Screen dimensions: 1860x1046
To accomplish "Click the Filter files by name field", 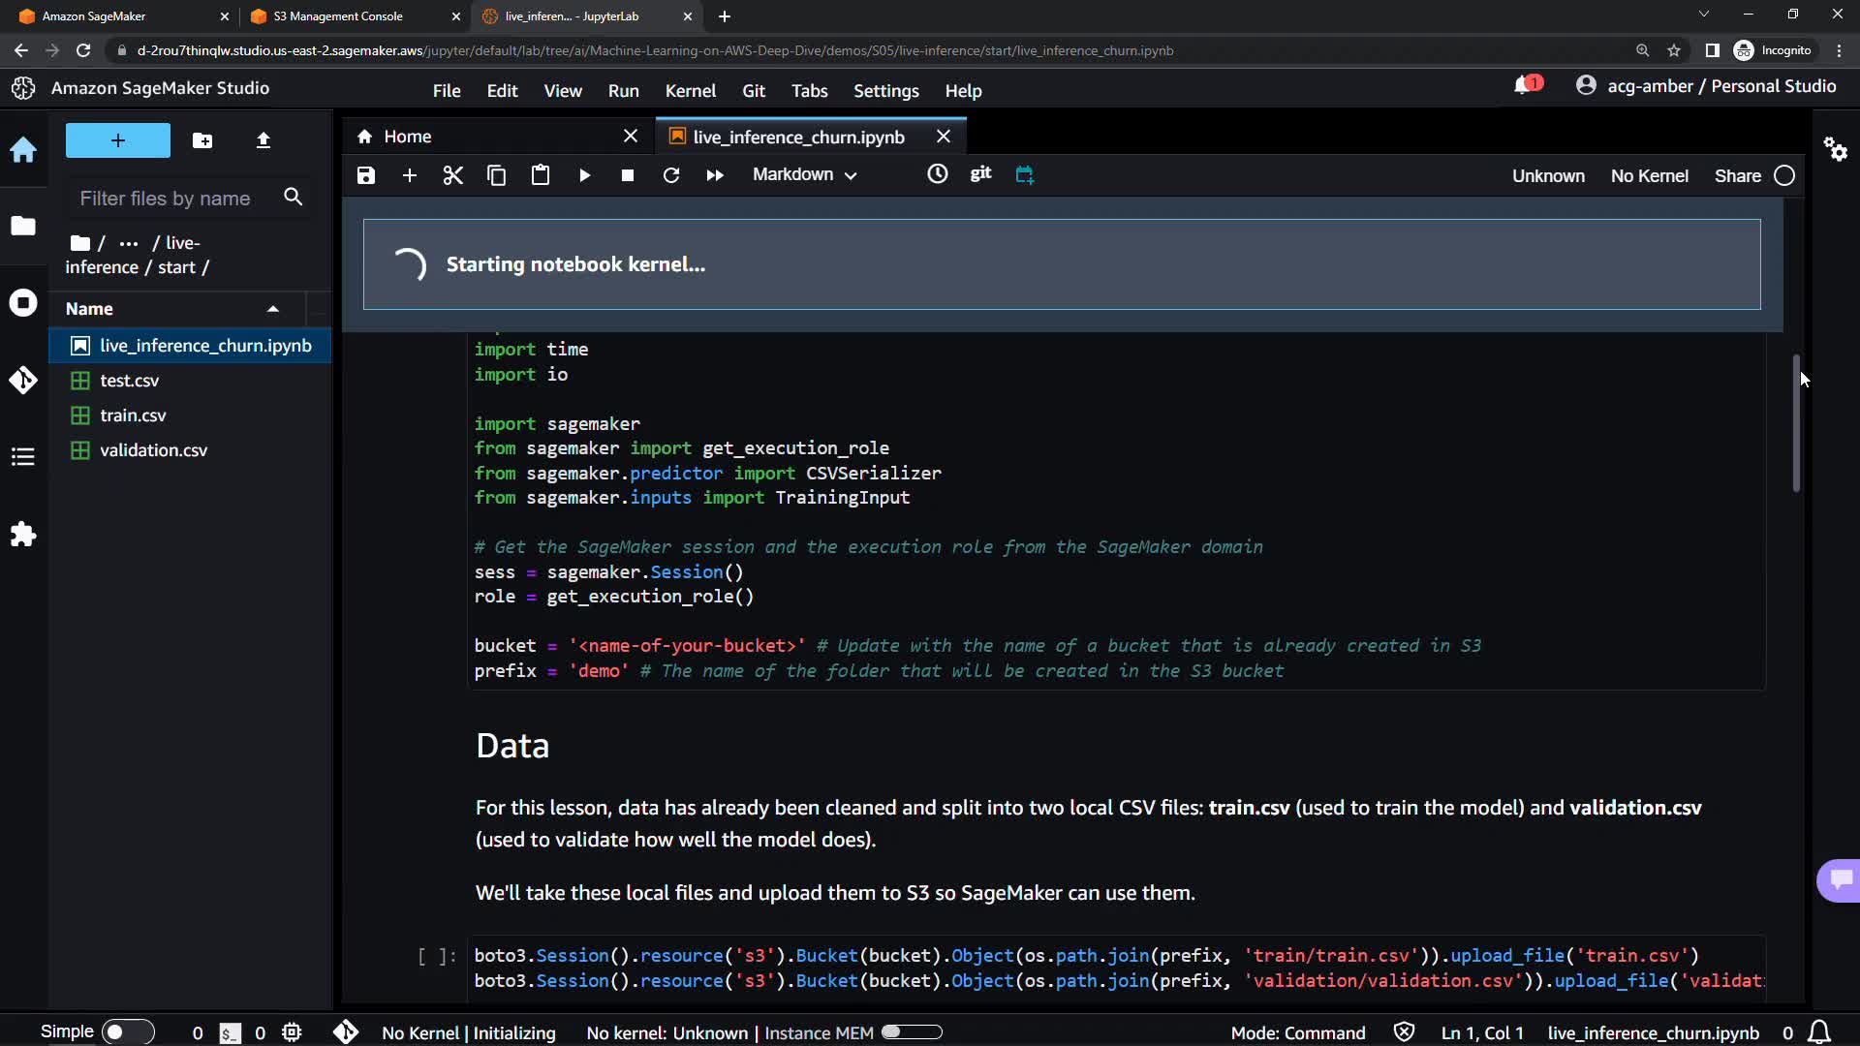I will click(x=166, y=199).
